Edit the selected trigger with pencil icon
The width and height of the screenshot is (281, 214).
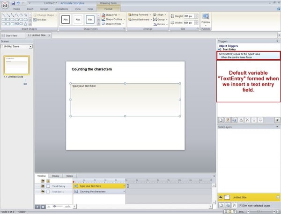tap(228, 120)
